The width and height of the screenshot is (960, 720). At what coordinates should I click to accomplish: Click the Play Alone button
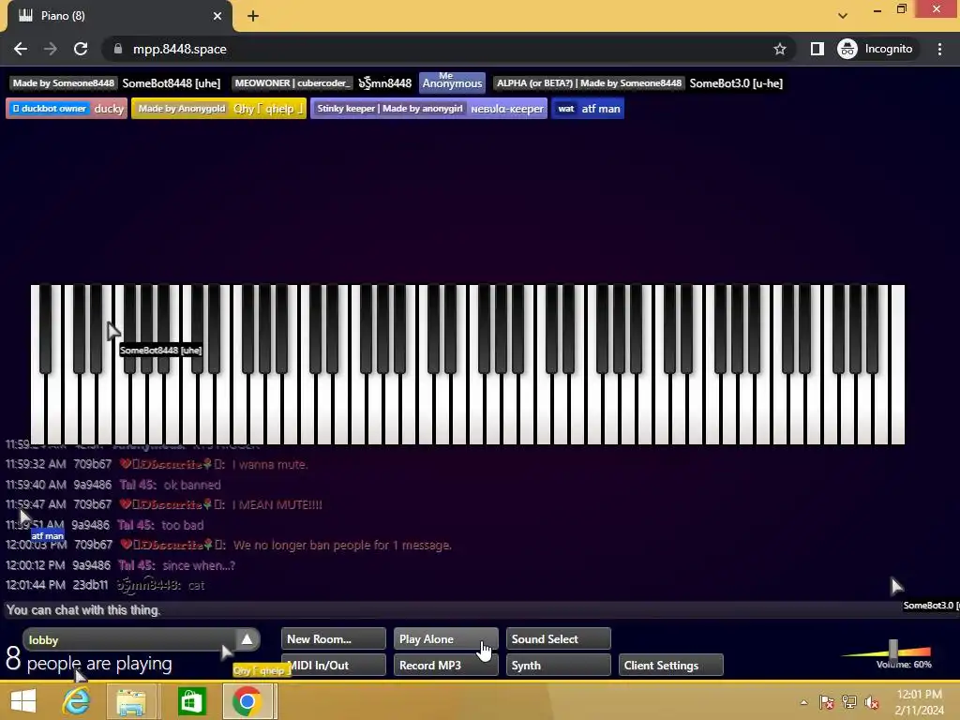(x=445, y=638)
